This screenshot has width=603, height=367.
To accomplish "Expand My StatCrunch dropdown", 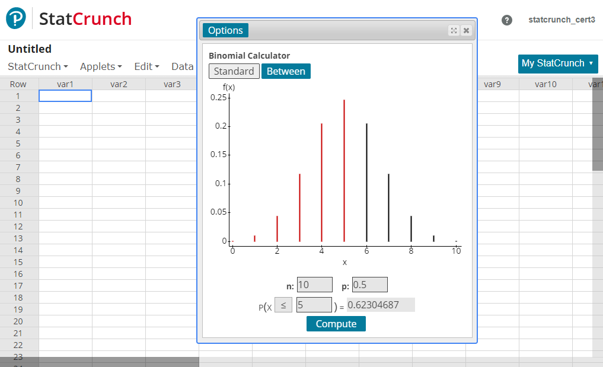I will click(x=557, y=63).
